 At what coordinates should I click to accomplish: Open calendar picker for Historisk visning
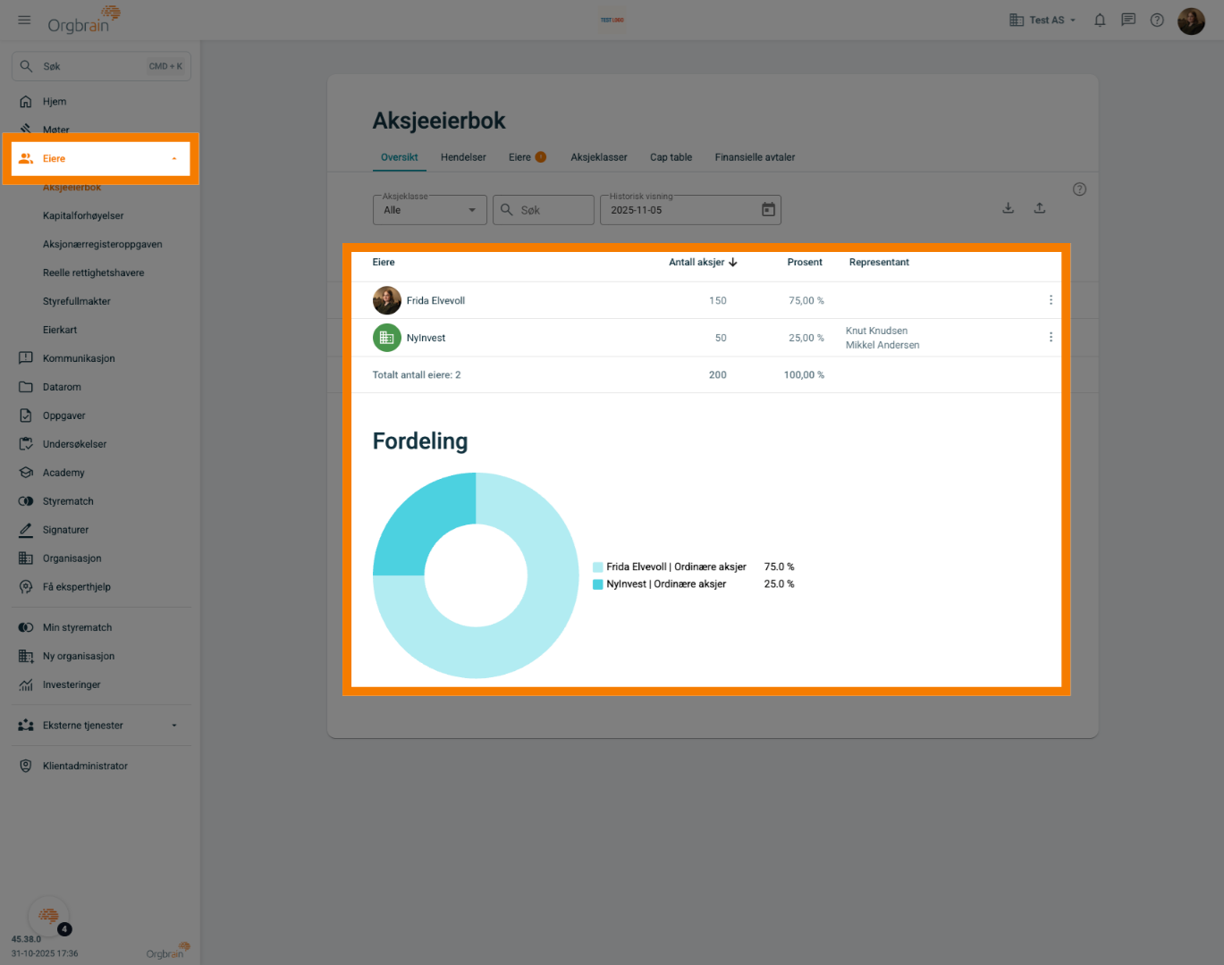click(x=768, y=209)
